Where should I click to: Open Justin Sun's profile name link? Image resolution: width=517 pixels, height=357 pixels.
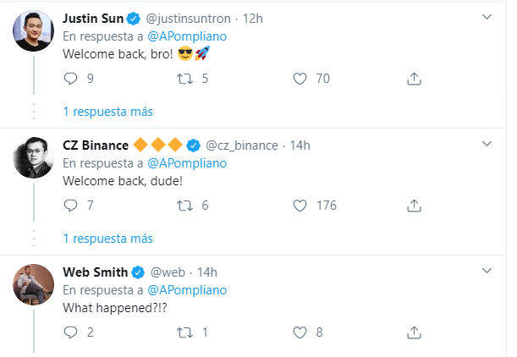[92, 18]
